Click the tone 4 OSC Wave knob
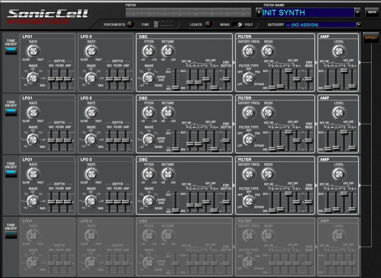This screenshot has height=278, width=381. (x=149, y=262)
